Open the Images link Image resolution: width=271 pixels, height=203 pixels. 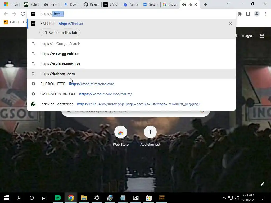(x=247, y=36)
